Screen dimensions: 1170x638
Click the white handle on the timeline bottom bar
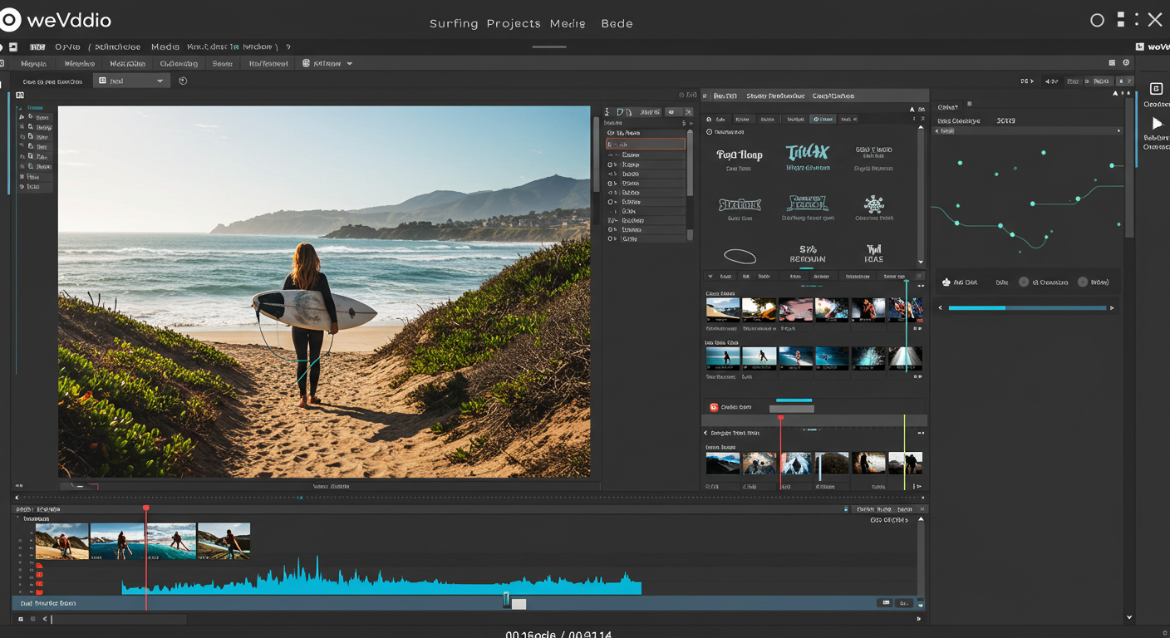[519, 604]
